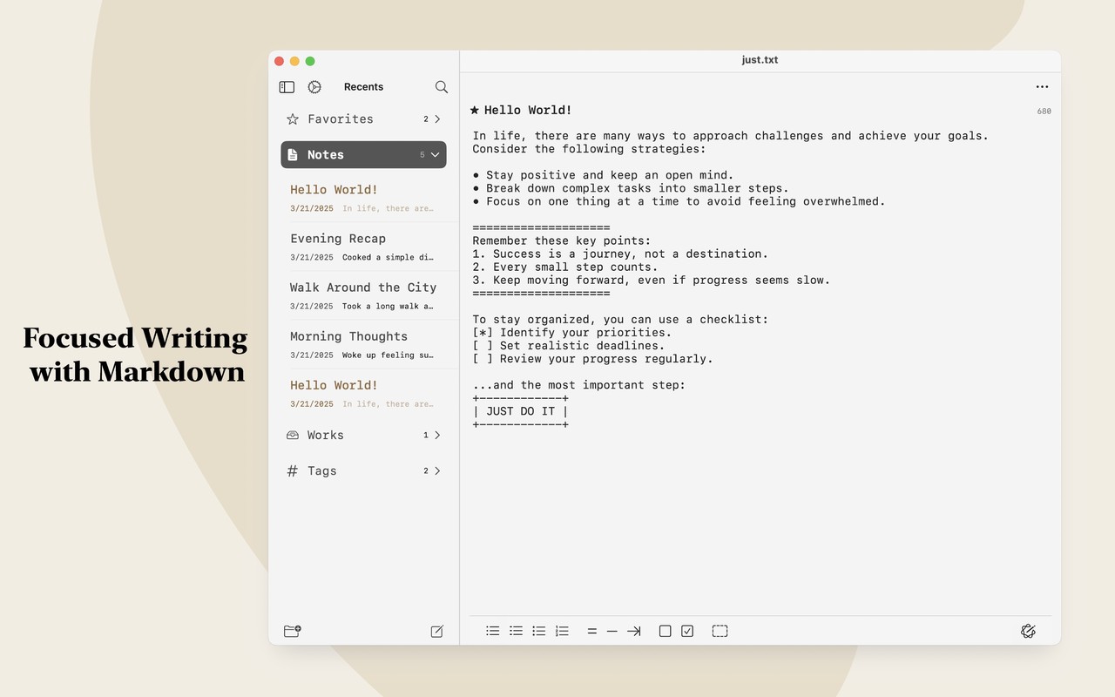Image resolution: width=1115 pixels, height=697 pixels.
Task: Click 'Every small step counts.' line
Action: pyautogui.click(x=565, y=267)
